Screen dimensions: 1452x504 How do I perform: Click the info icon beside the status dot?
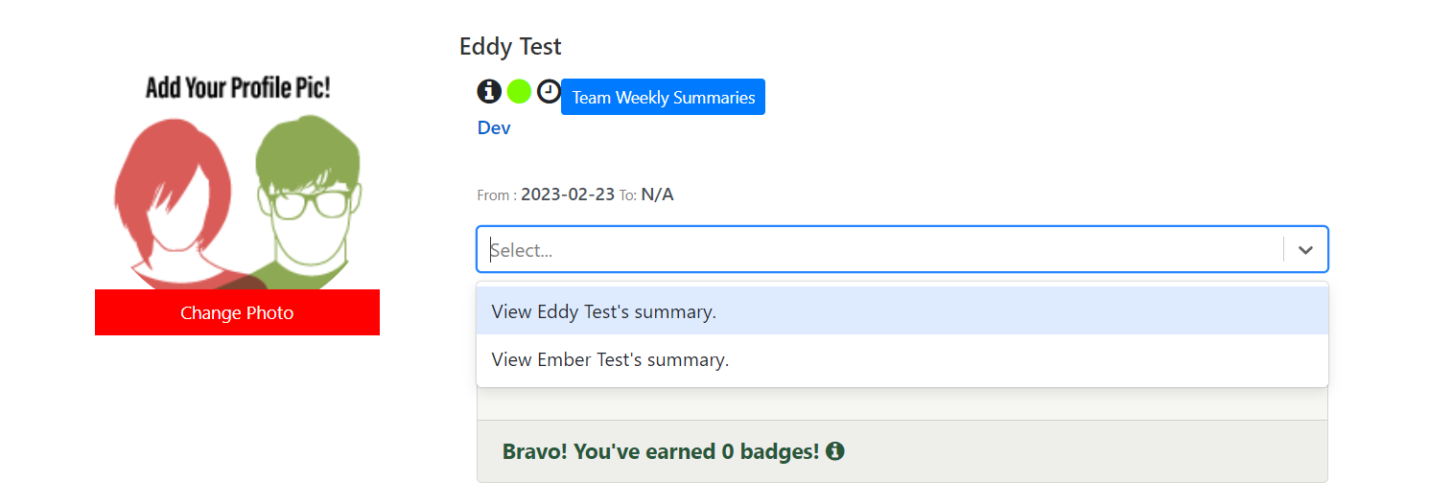coord(489,91)
